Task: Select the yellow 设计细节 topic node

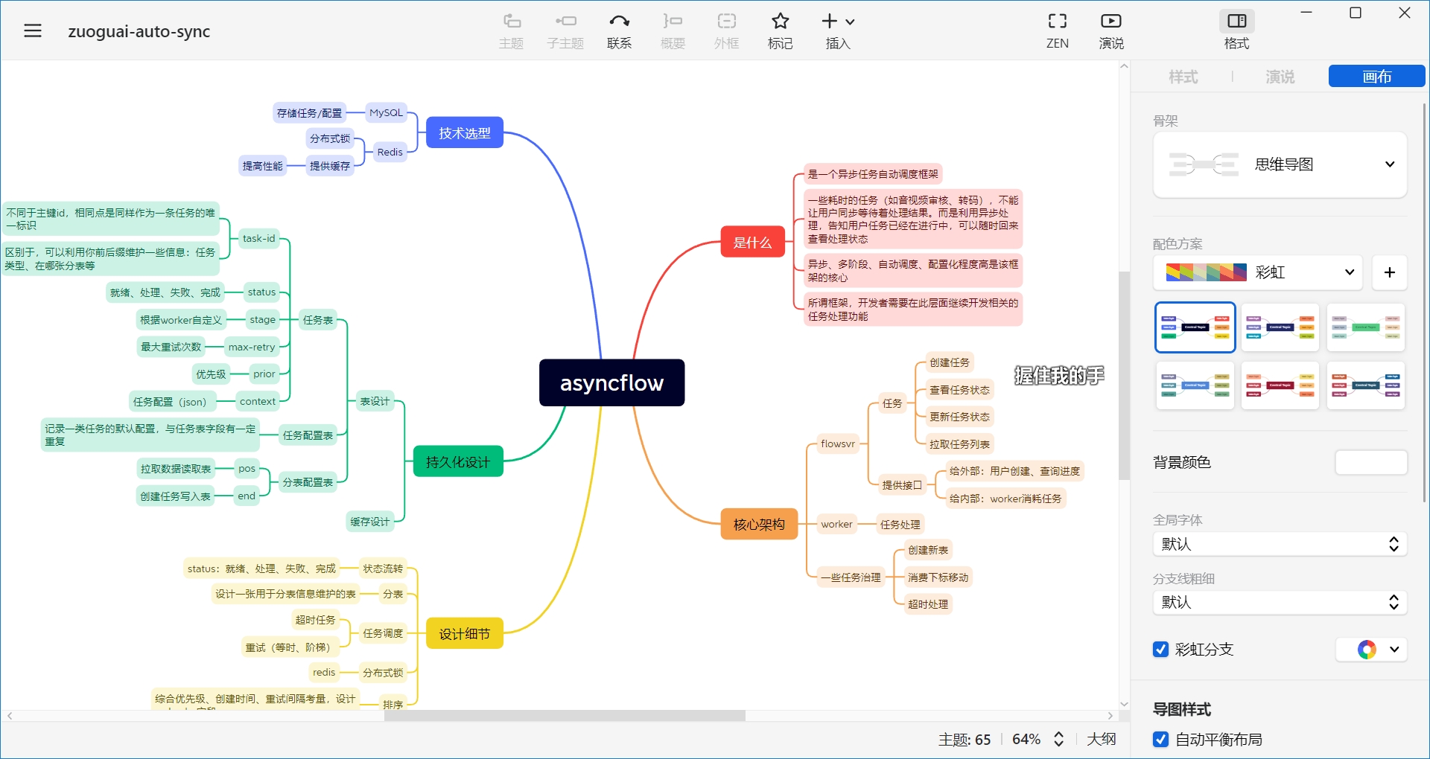Action: 464,633
